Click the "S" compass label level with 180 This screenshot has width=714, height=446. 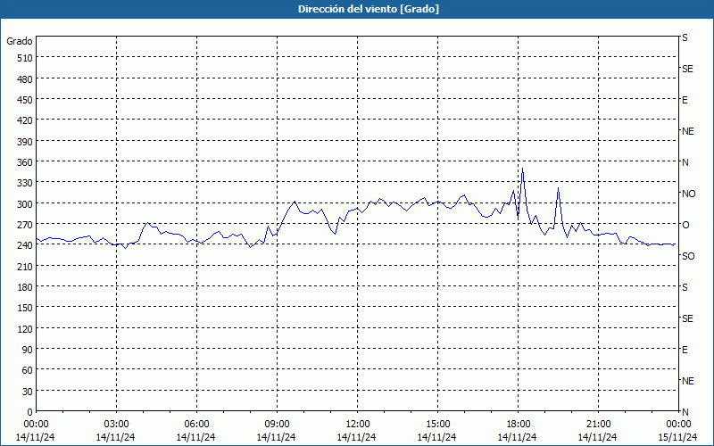[x=685, y=287]
